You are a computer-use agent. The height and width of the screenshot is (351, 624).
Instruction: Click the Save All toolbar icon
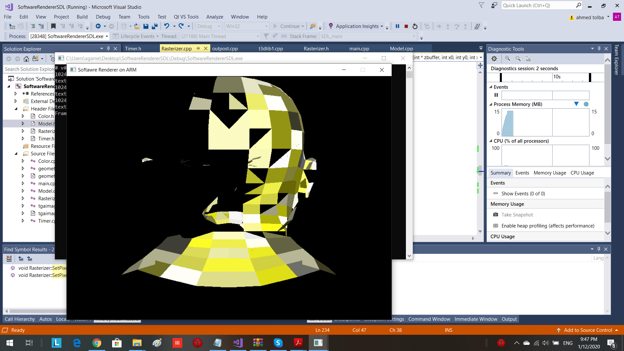click(x=155, y=26)
